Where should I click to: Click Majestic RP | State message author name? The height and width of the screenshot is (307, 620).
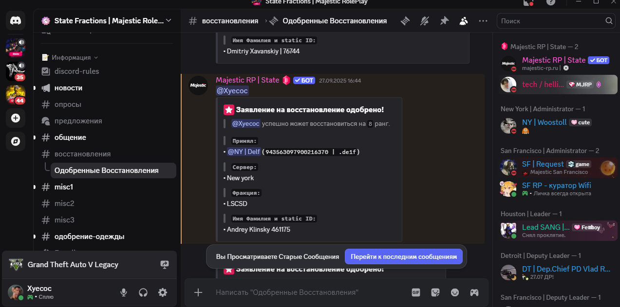tap(247, 80)
